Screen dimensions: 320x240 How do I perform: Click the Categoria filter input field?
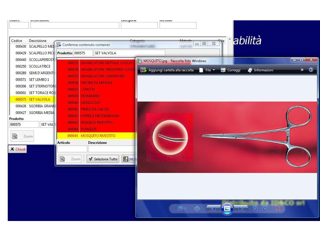139,26
